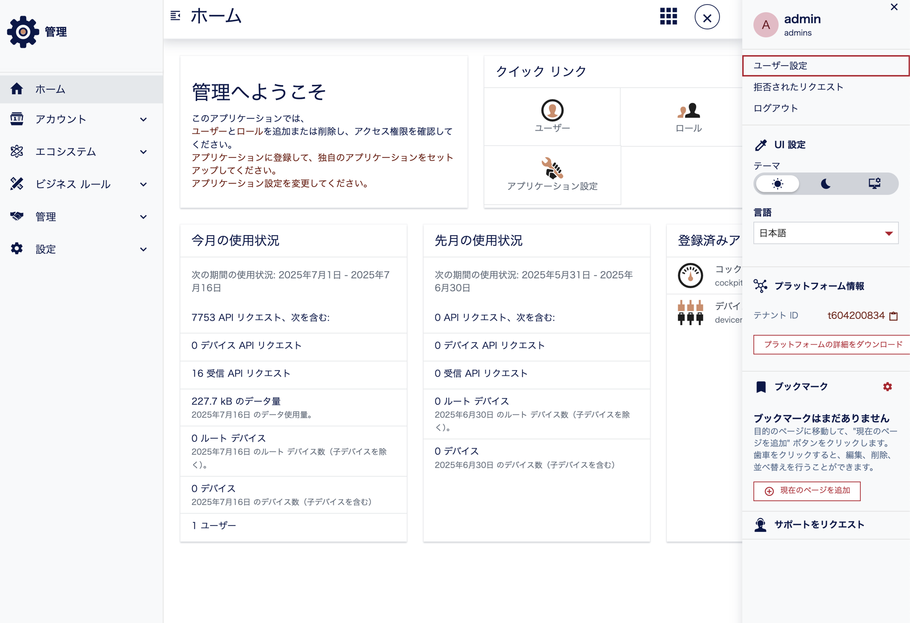Switch to dark theme
The width and height of the screenshot is (910, 623).
pos(825,184)
